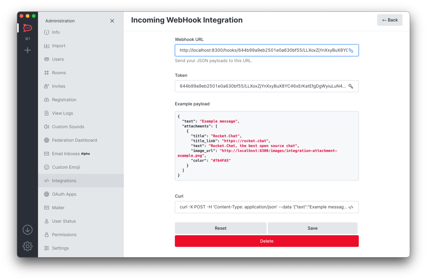Go to Rooms administration
Screen dimensions: 427x280
point(81,73)
